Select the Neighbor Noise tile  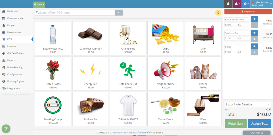pyautogui.click(x=166, y=73)
